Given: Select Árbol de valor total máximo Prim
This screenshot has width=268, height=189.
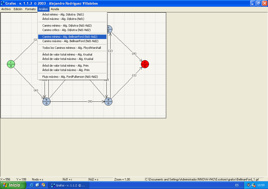Looking at the screenshot, I should pyautogui.click(x=66, y=70).
